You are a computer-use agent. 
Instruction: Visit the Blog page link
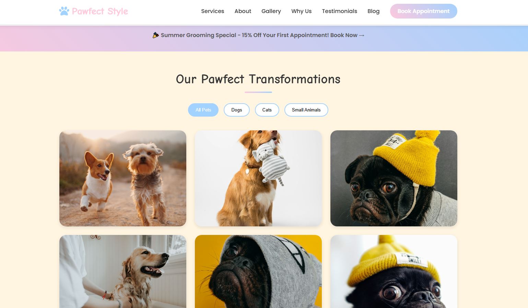tap(373, 11)
